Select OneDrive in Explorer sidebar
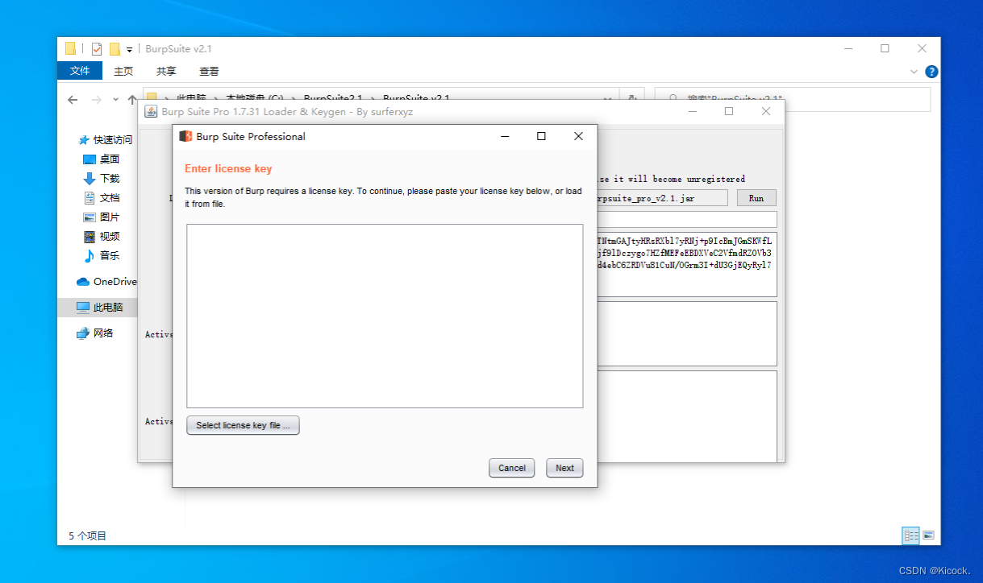 (106, 282)
